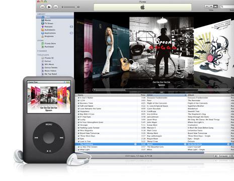Uncheck the song 1234 checkbox

coord(79,101)
